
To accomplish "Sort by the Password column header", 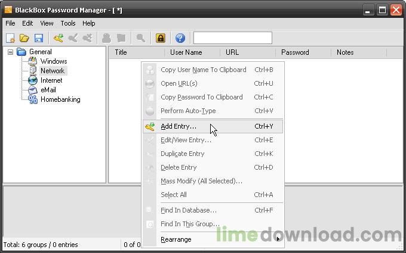I will point(303,52).
